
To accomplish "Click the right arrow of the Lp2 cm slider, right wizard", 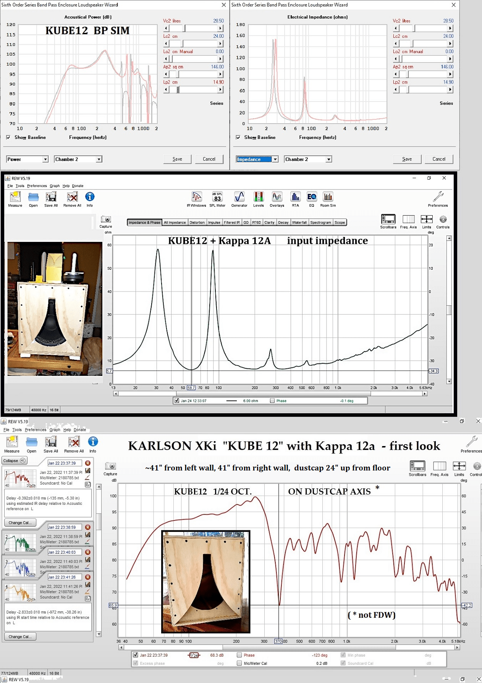I will [x=450, y=89].
